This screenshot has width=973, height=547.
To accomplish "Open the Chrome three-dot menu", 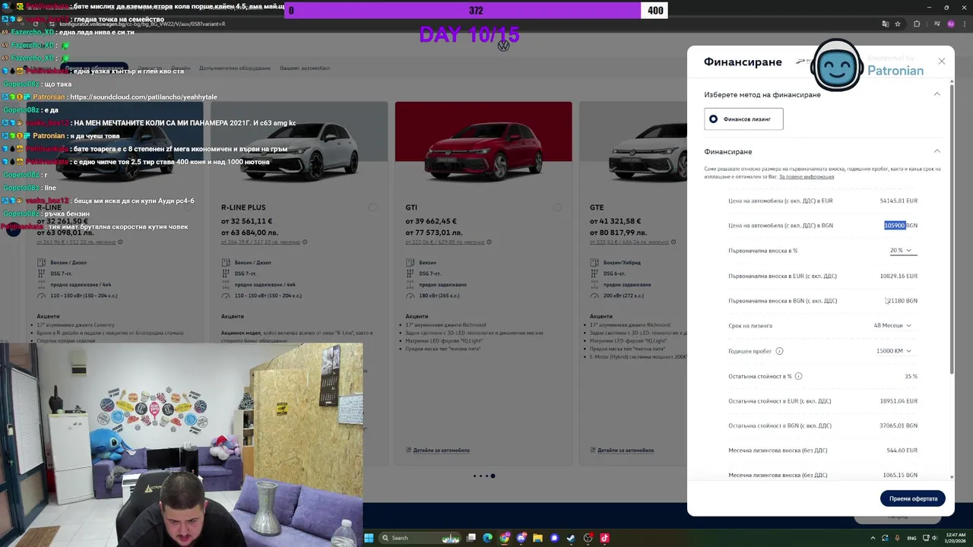I will [x=964, y=24].
